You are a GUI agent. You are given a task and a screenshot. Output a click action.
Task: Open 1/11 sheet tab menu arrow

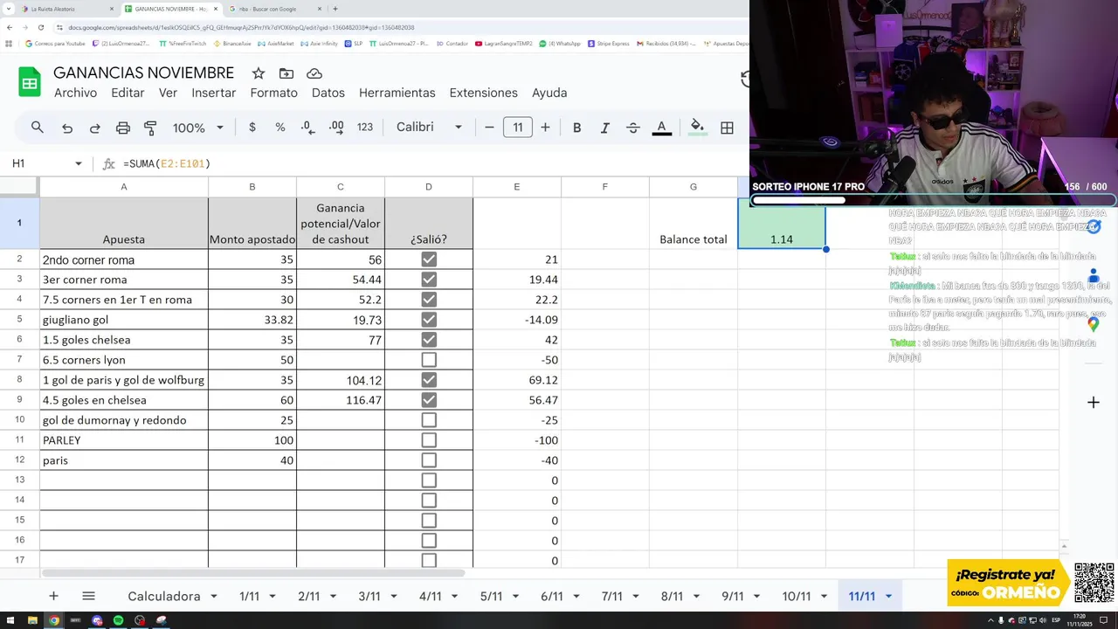click(x=273, y=597)
